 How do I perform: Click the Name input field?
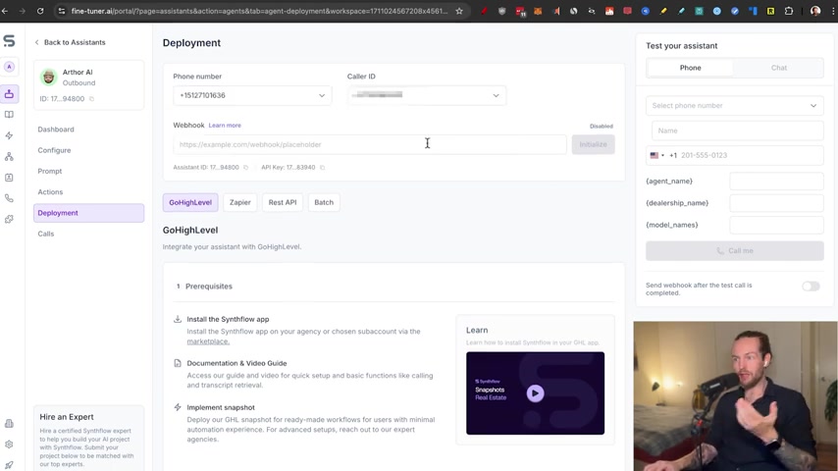click(738, 131)
